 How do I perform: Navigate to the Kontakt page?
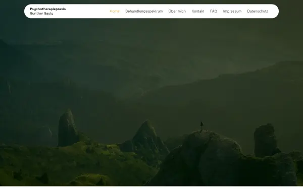pos(198,11)
